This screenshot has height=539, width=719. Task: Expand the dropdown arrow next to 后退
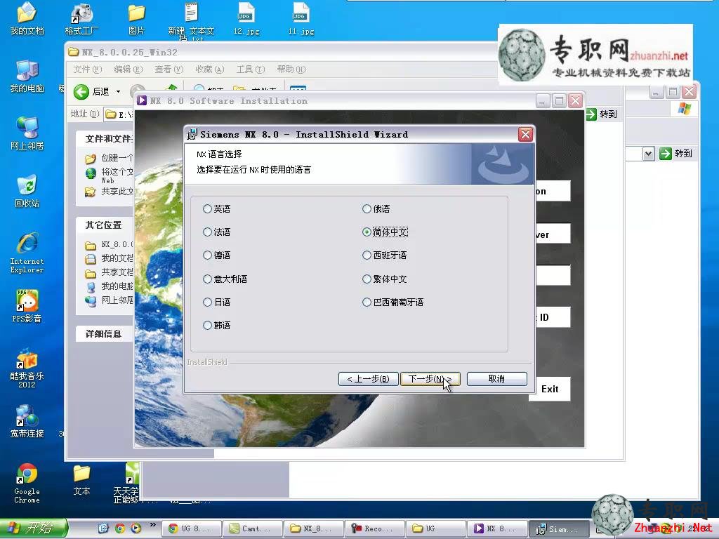118,92
